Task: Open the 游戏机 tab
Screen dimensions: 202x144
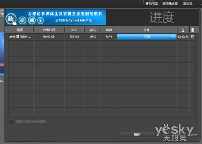Action: pyautogui.click(x=188, y=4)
